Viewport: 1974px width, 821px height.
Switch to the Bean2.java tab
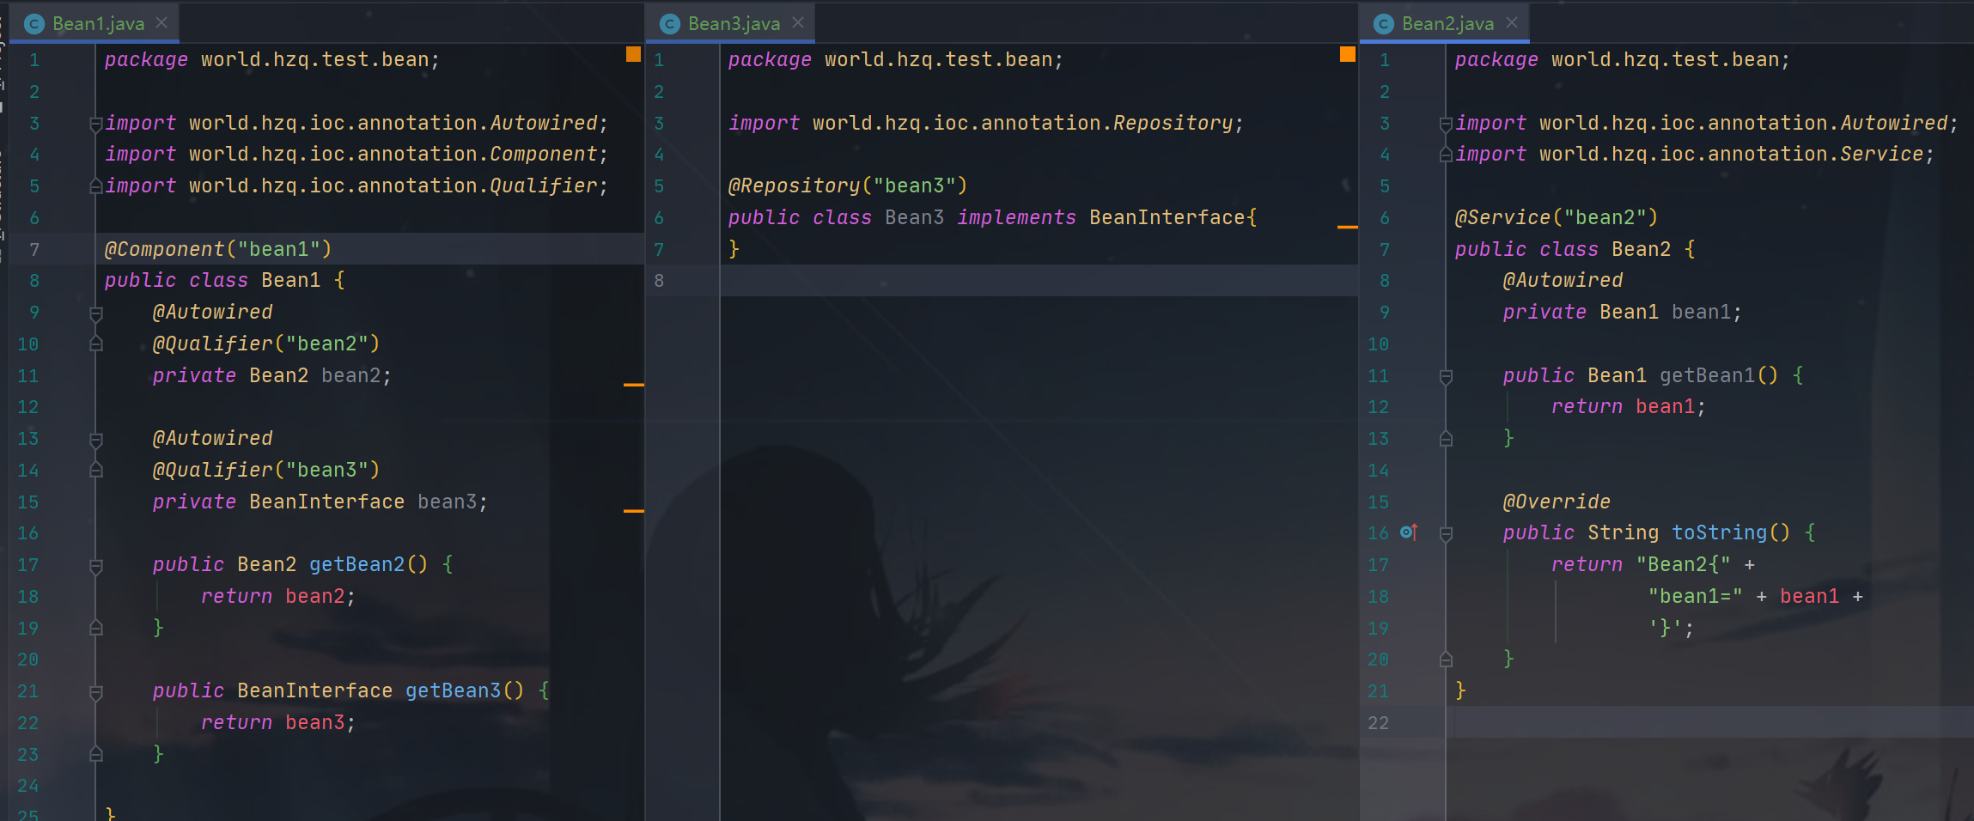click(1447, 23)
